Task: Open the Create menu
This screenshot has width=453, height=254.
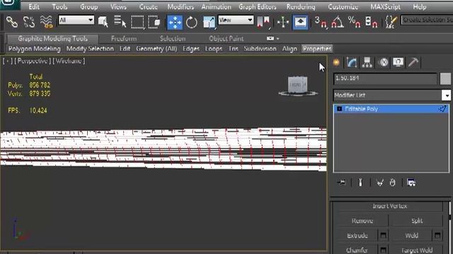Action: pos(149,6)
